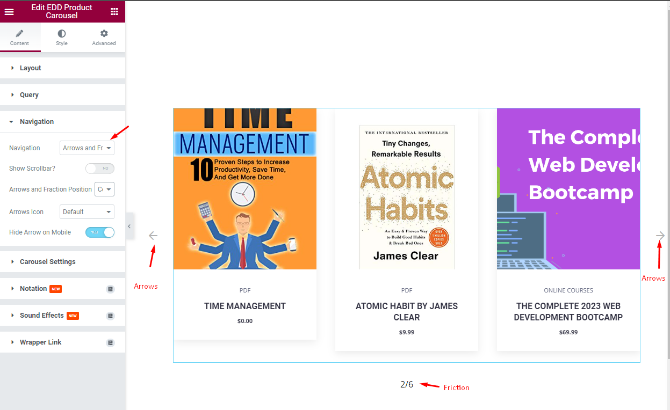Switch to the Style tab
This screenshot has width=670, height=410.
click(x=61, y=38)
